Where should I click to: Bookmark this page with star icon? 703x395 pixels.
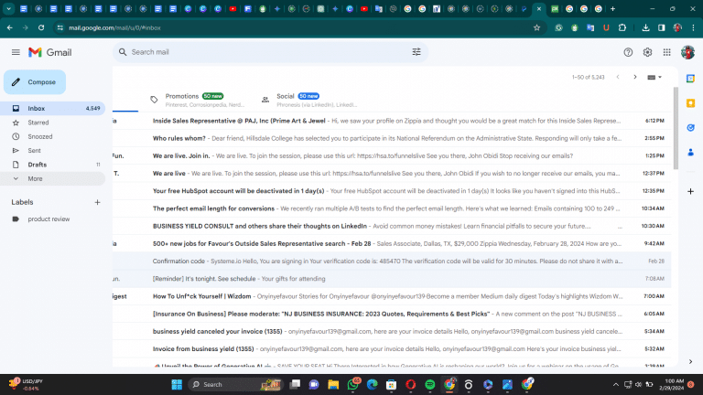(536, 27)
